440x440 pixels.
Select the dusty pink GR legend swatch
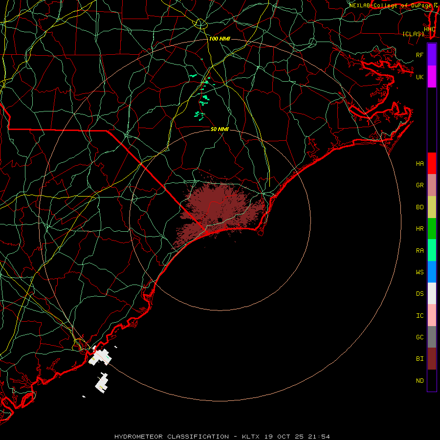(432, 185)
